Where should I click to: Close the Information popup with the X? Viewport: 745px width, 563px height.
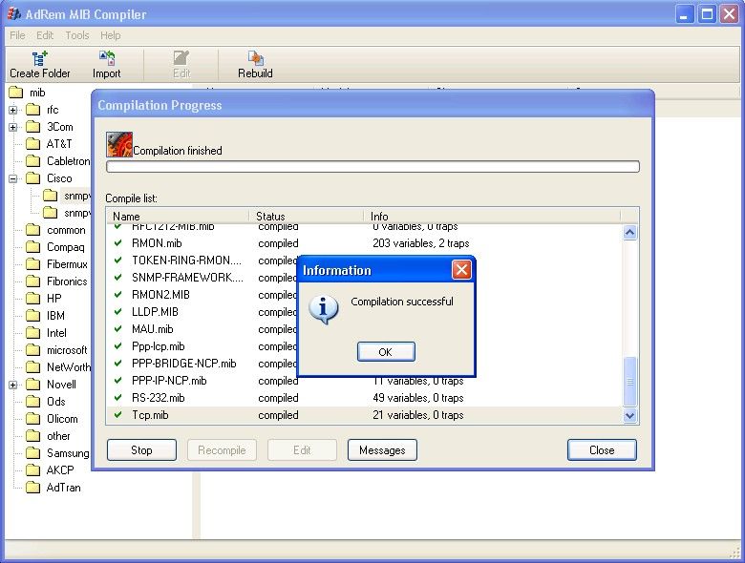click(461, 270)
